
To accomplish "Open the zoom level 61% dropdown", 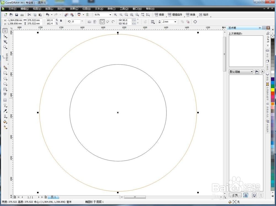I will tap(110, 15).
